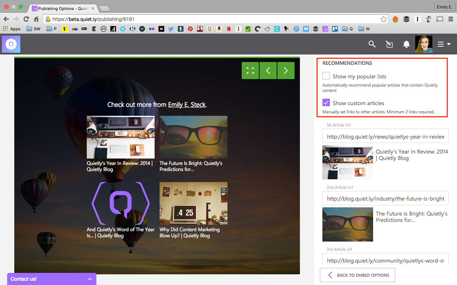Image resolution: width=457 pixels, height=285 pixels.
Task: Click browser Back arrow
Action: [x=6, y=19]
